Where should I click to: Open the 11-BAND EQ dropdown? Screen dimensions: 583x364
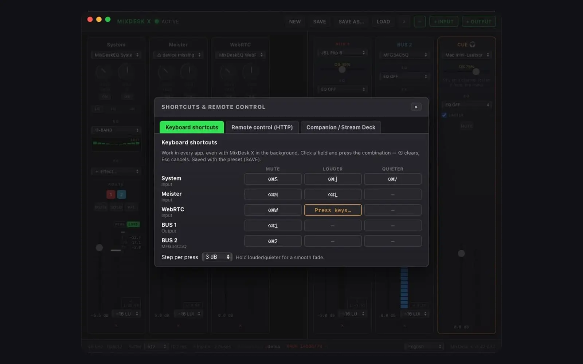tap(116, 130)
